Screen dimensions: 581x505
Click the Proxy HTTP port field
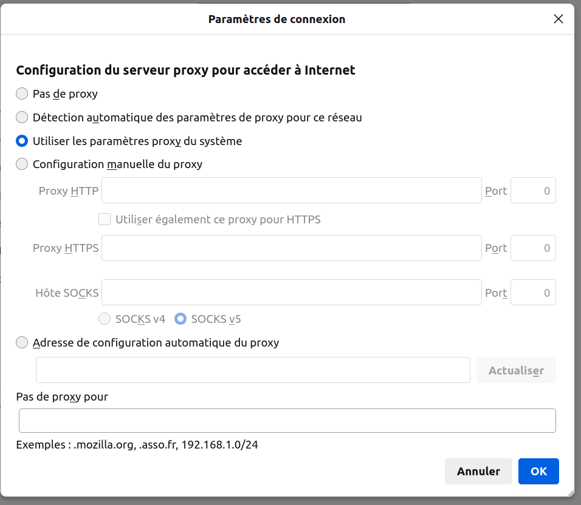[x=533, y=191]
